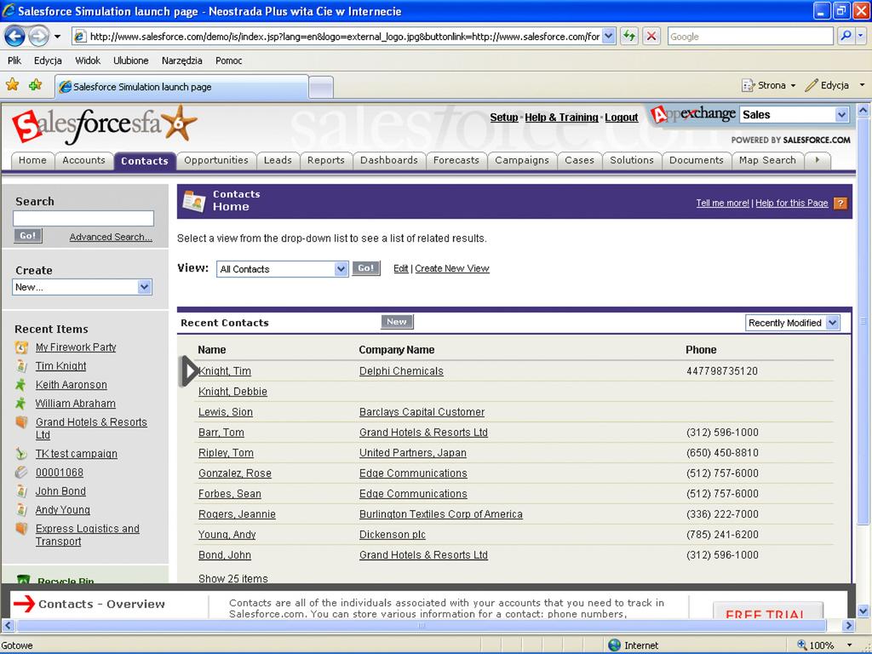Open the Accounts tab
This screenshot has width=872, height=654.
[x=84, y=160]
